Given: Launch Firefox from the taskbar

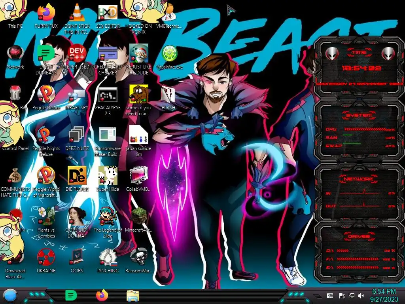Looking at the screenshot, I should click(102, 295).
